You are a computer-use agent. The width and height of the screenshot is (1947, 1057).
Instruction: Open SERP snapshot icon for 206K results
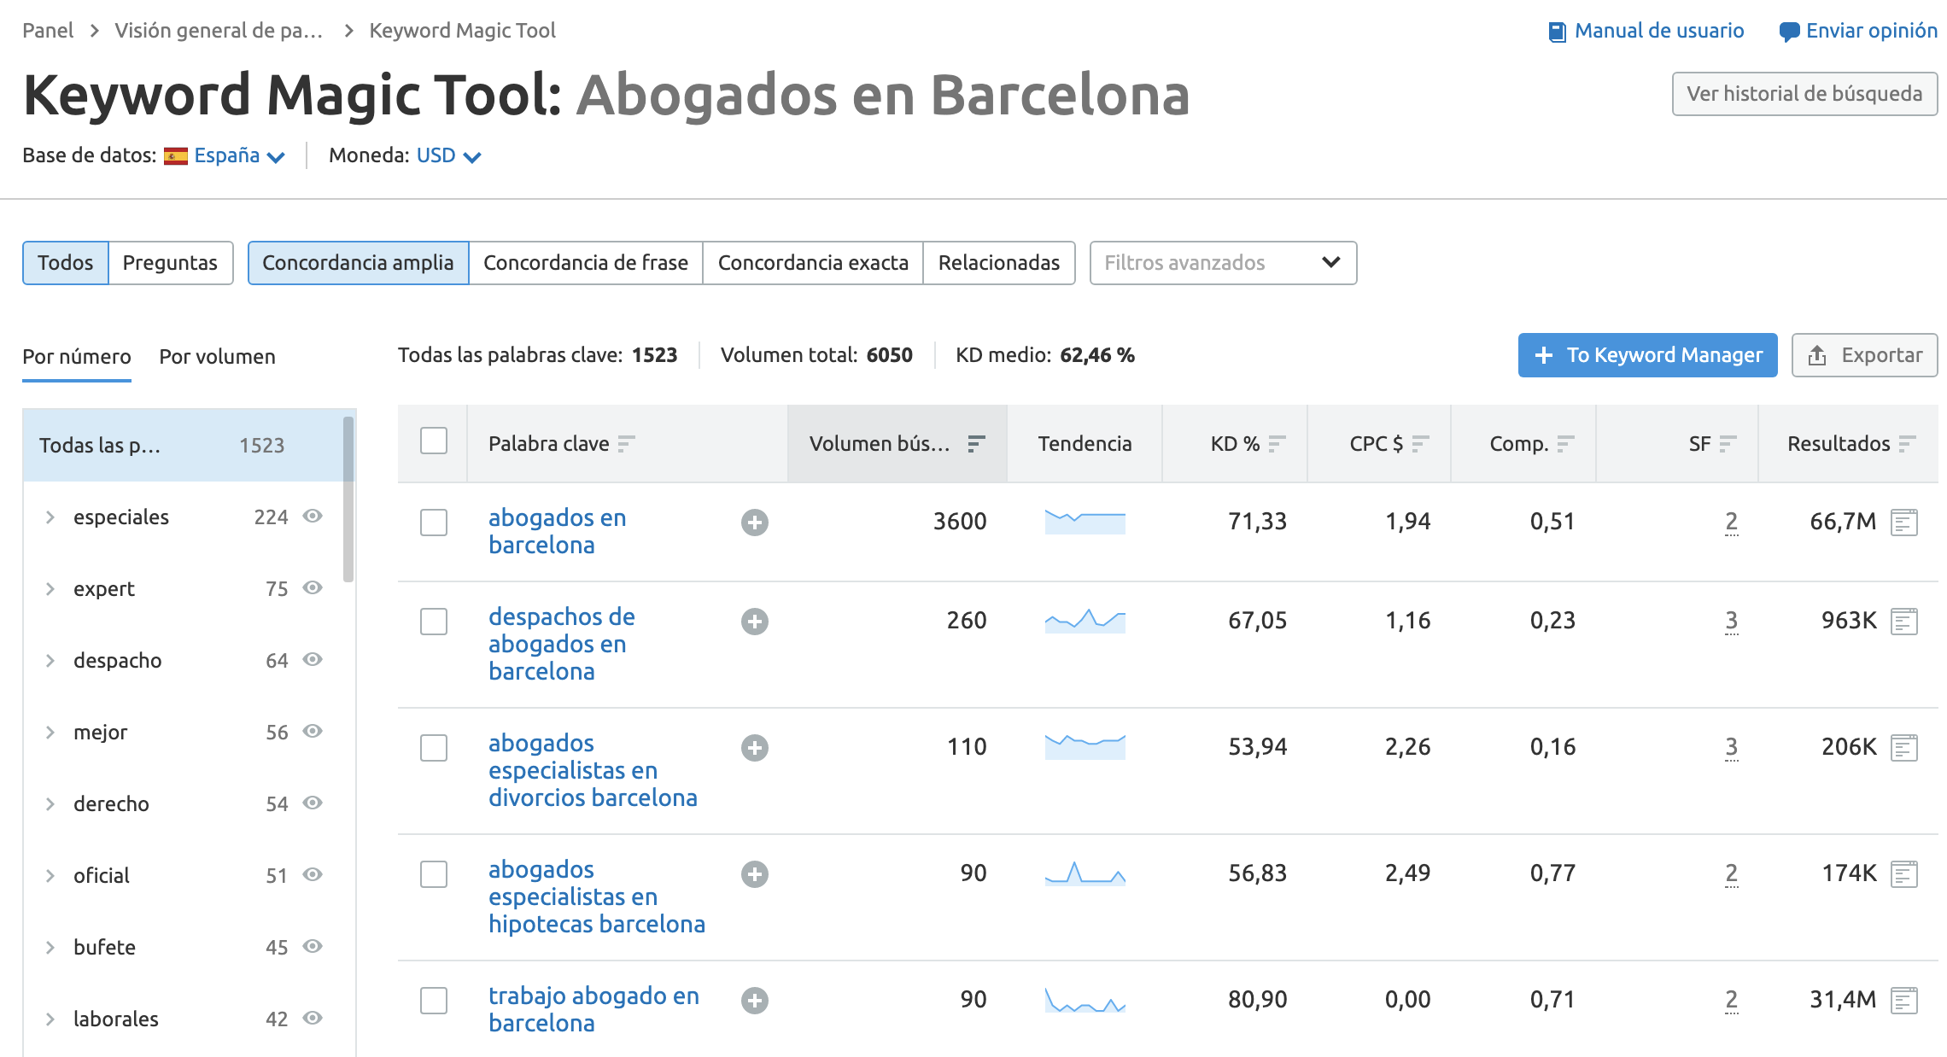[x=1904, y=748]
